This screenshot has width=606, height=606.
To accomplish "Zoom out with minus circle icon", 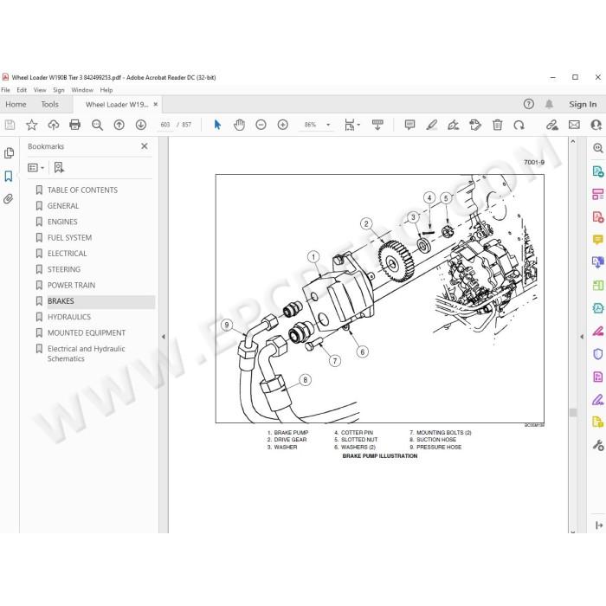I will (x=261, y=125).
